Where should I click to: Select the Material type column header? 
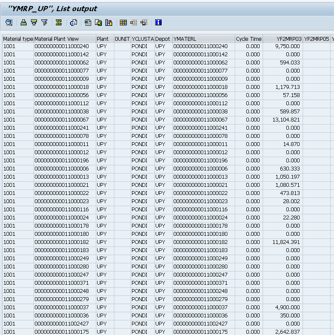click(18, 39)
